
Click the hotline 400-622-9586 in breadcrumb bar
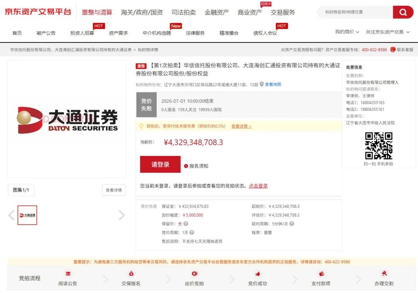[374, 50]
